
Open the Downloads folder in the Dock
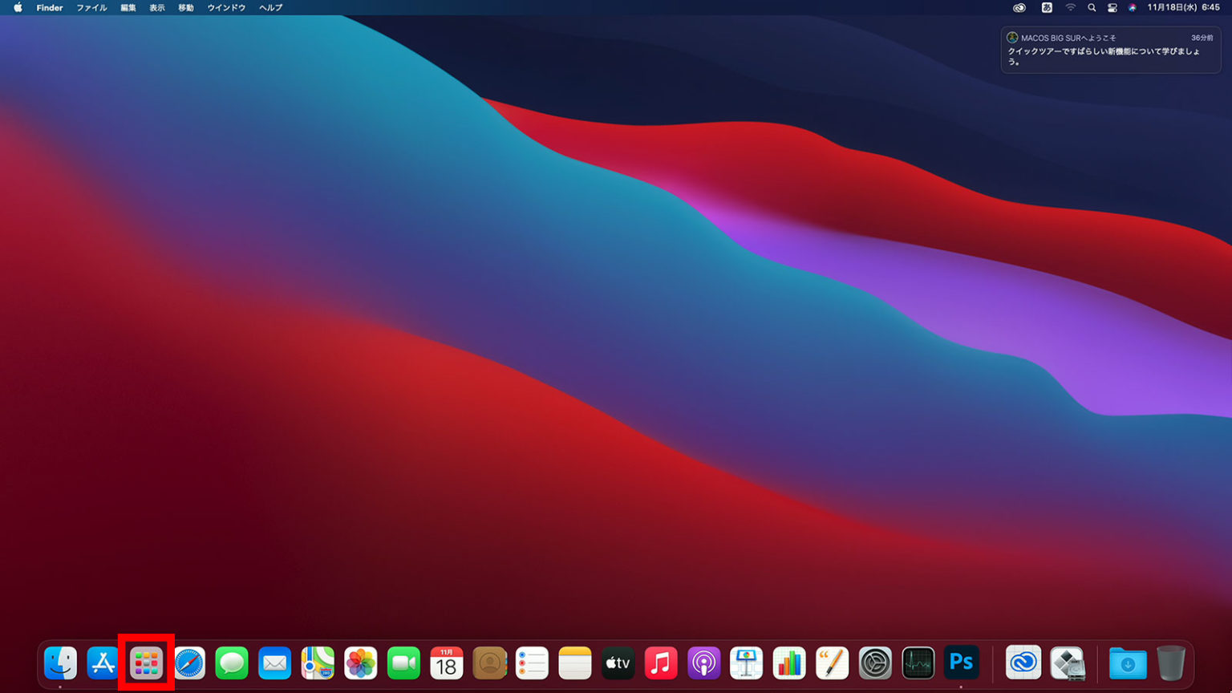pyautogui.click(x=1128, y=663)
